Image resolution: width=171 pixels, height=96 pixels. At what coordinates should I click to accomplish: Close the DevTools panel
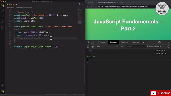coord(168,42)
